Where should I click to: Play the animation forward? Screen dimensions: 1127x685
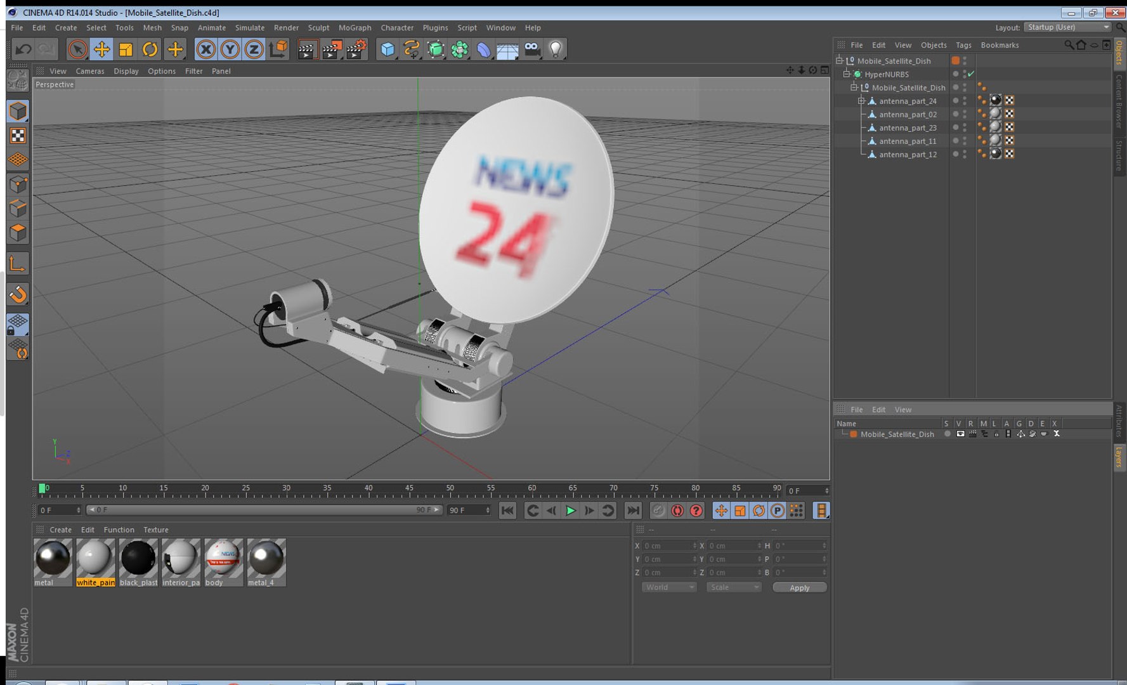click(x=570, y=511)
